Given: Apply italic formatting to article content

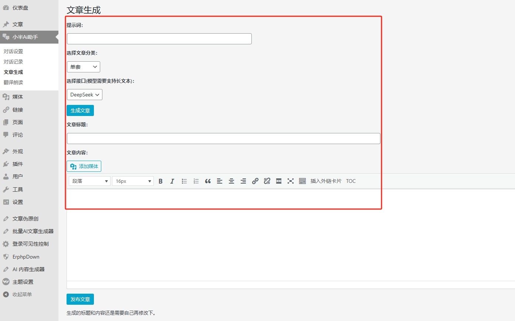Looking at the screenshot, I should point(172,181).
